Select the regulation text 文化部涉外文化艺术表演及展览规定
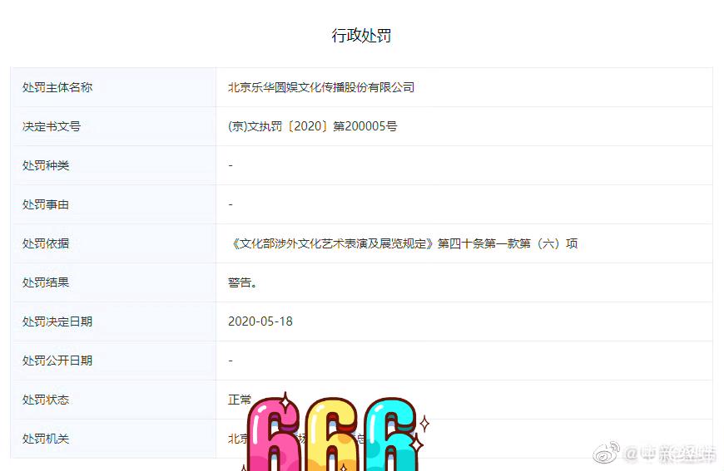Image resolution: width=724 pixels, height=471 pixels. coord(332,243)
